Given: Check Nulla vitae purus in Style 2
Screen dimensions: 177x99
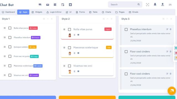Looking at the screenshot, I should 69,29.
